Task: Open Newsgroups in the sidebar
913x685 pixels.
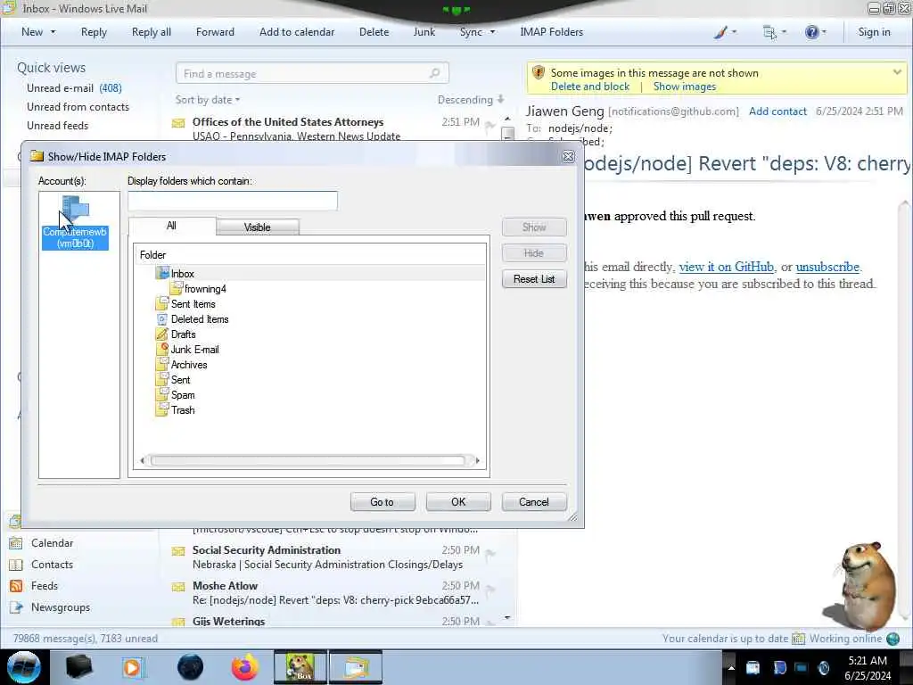Action: [x=50, y=607]
